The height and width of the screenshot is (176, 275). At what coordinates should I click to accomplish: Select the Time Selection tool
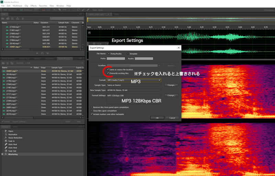tap(69, 10)
